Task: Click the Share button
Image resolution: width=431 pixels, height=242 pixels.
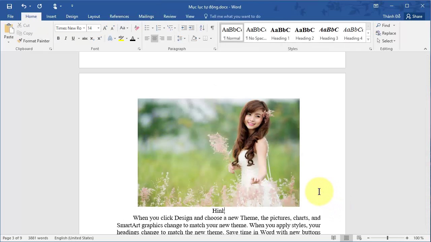Action: (x=414, y=16)
